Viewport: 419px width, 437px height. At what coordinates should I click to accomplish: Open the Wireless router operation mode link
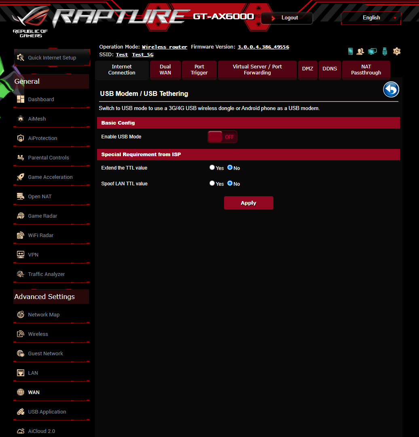pyautogui.click(x=164, y=47)
